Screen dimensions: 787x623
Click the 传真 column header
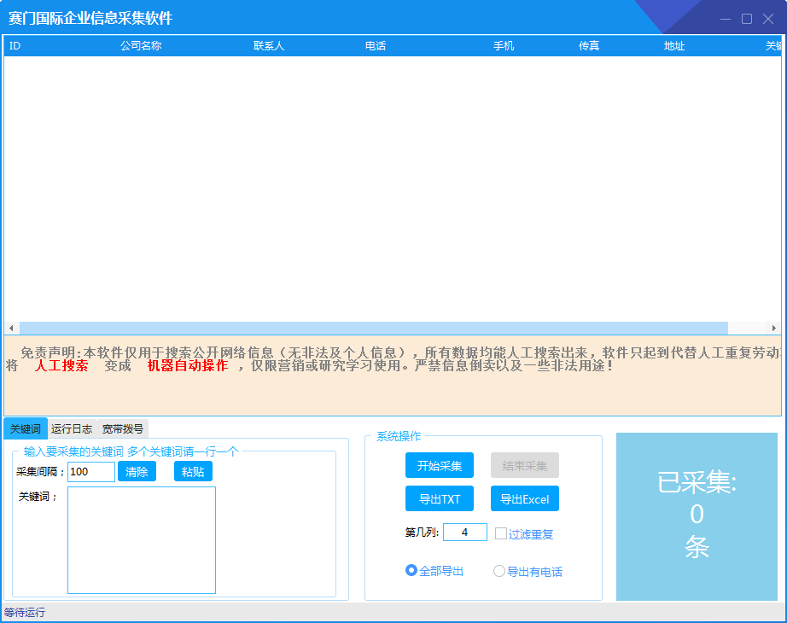coord(589,46)
